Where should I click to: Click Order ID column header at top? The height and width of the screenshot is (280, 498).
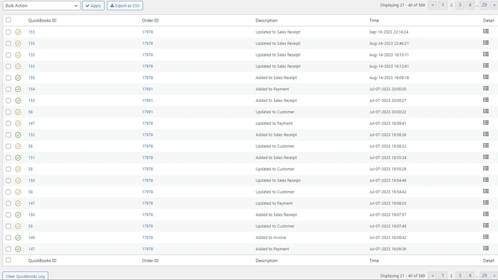(150, 21)
